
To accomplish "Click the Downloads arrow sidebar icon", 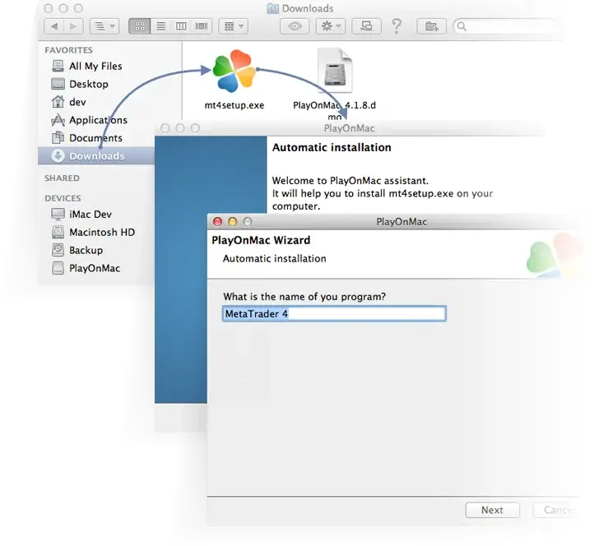I will pos(58,155).
